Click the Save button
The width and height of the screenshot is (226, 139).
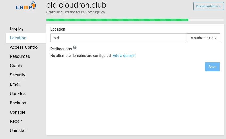click(212, 67)
